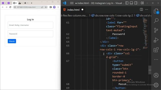Select the index.html editor tab
Viewport: 161px width, 90px height.
pos(73,10)
